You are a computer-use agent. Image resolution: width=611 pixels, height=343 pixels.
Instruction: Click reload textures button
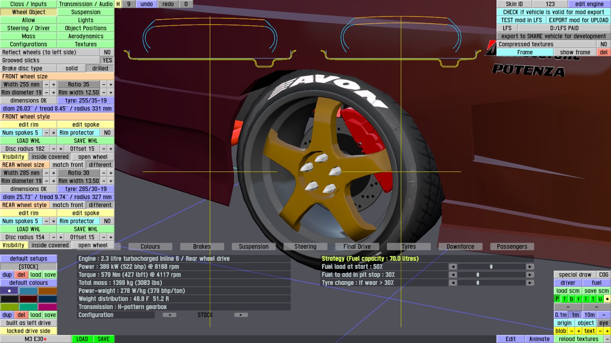pos(579,339)
